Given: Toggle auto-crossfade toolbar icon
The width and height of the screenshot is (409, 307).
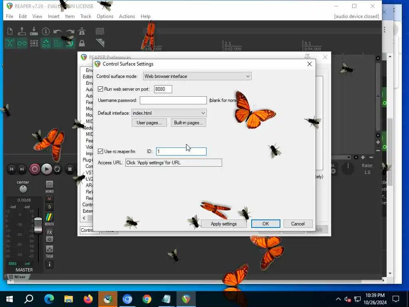Looking at the screenshot, I should pyautogui.click(x=10, y=43).
